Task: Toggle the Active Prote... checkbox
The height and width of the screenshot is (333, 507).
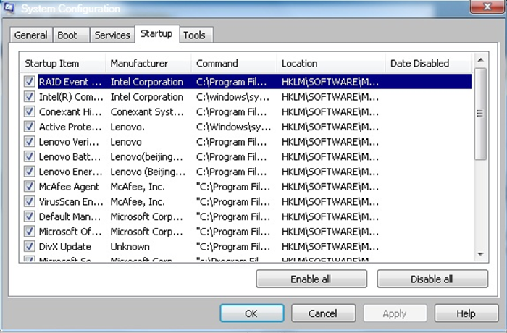Action: (30, 127)
